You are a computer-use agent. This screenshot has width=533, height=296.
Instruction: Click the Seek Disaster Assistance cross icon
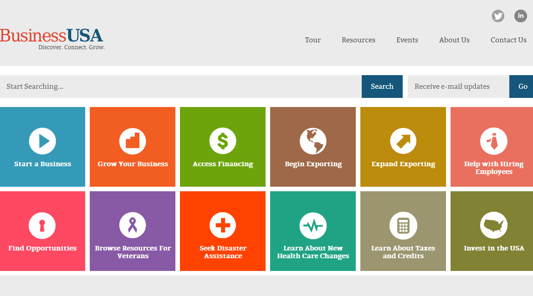(223, 225)
